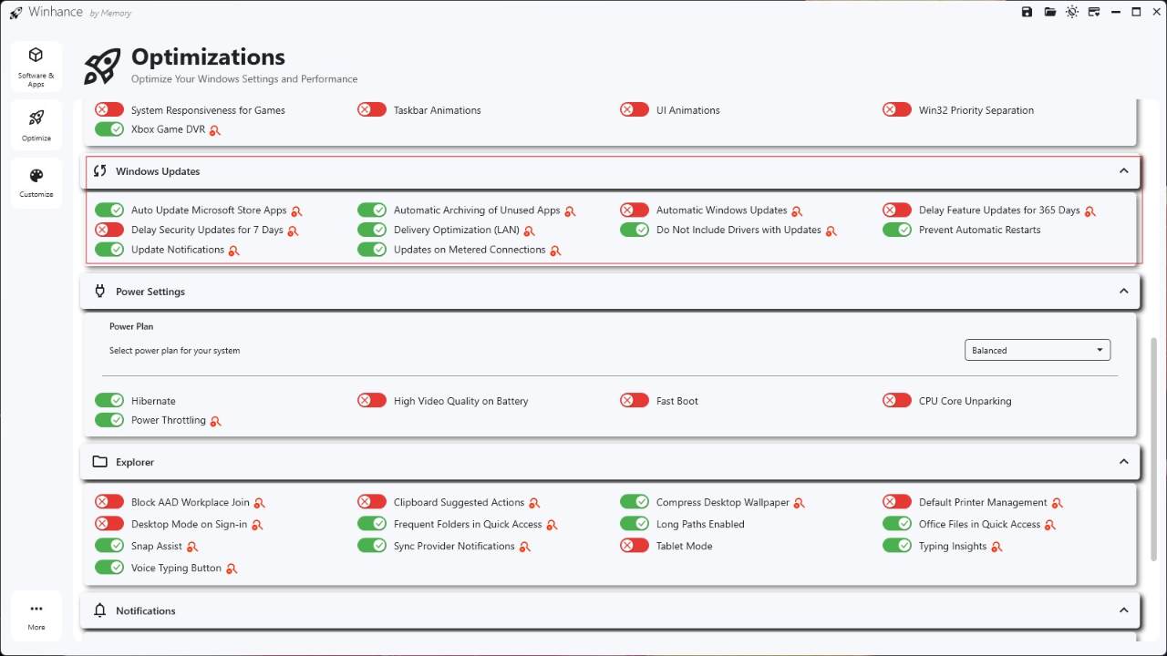Disable the Hibernate toggle

click(109, 400)
